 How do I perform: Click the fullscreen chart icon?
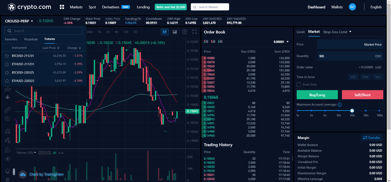click(194, 32)
